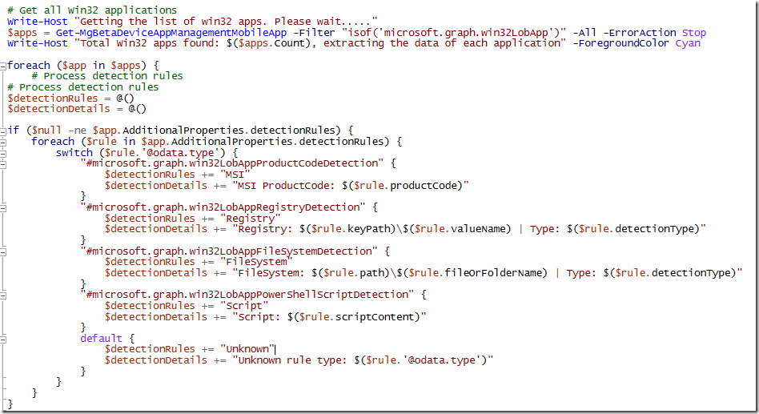
Task: Fold the win32LobAppProductCodeDetection case block
Action: [3, 163]
